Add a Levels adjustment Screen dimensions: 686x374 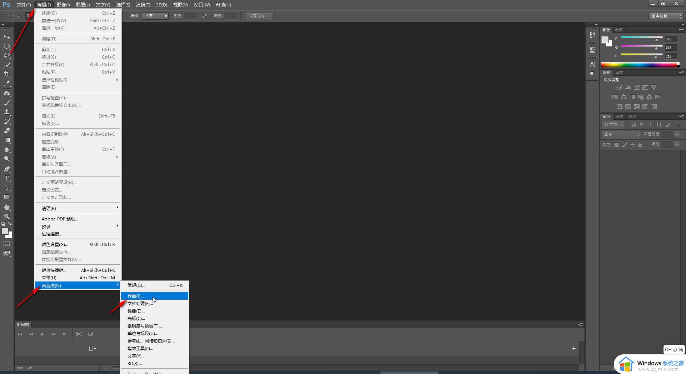pos(628,87)
